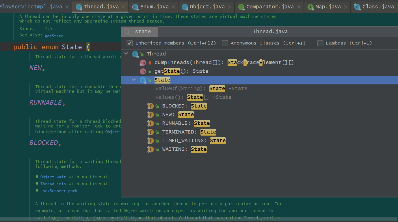Follow the LockSupport.park link
The width and height of the screenshot is (398, 222).
[59, 191]
